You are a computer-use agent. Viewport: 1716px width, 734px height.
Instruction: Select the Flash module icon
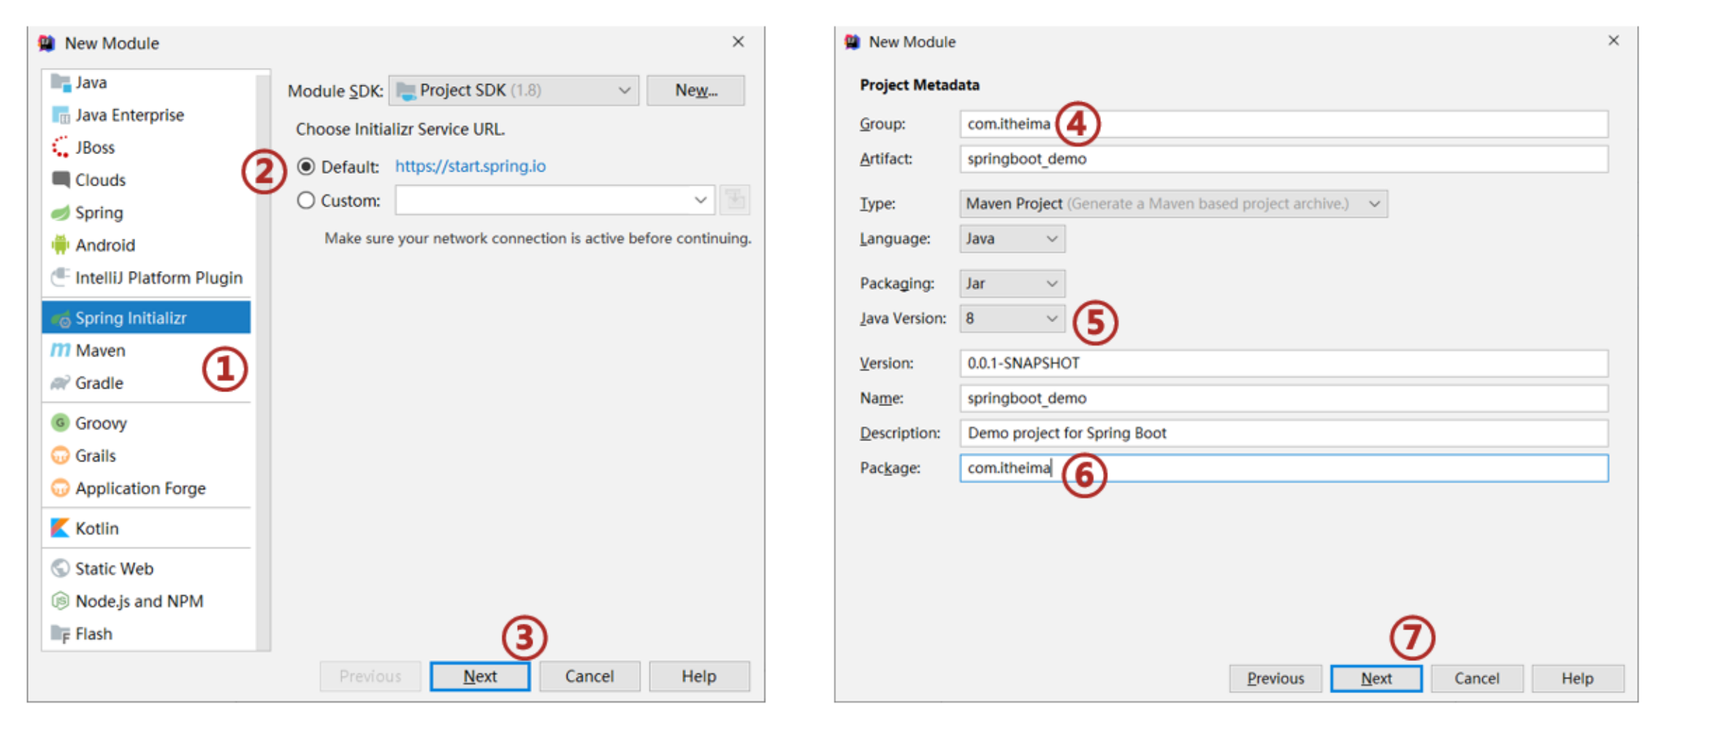61,633
